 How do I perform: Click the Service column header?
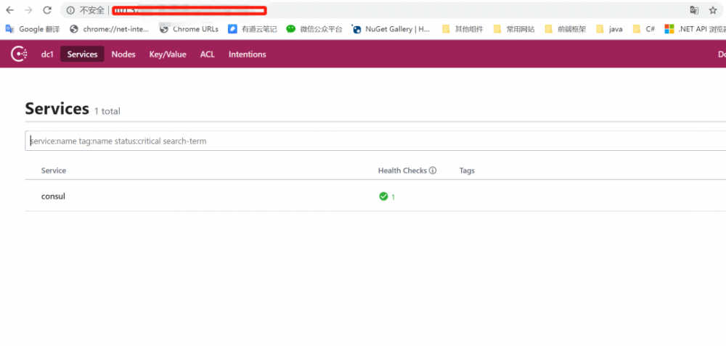[54, 170]
